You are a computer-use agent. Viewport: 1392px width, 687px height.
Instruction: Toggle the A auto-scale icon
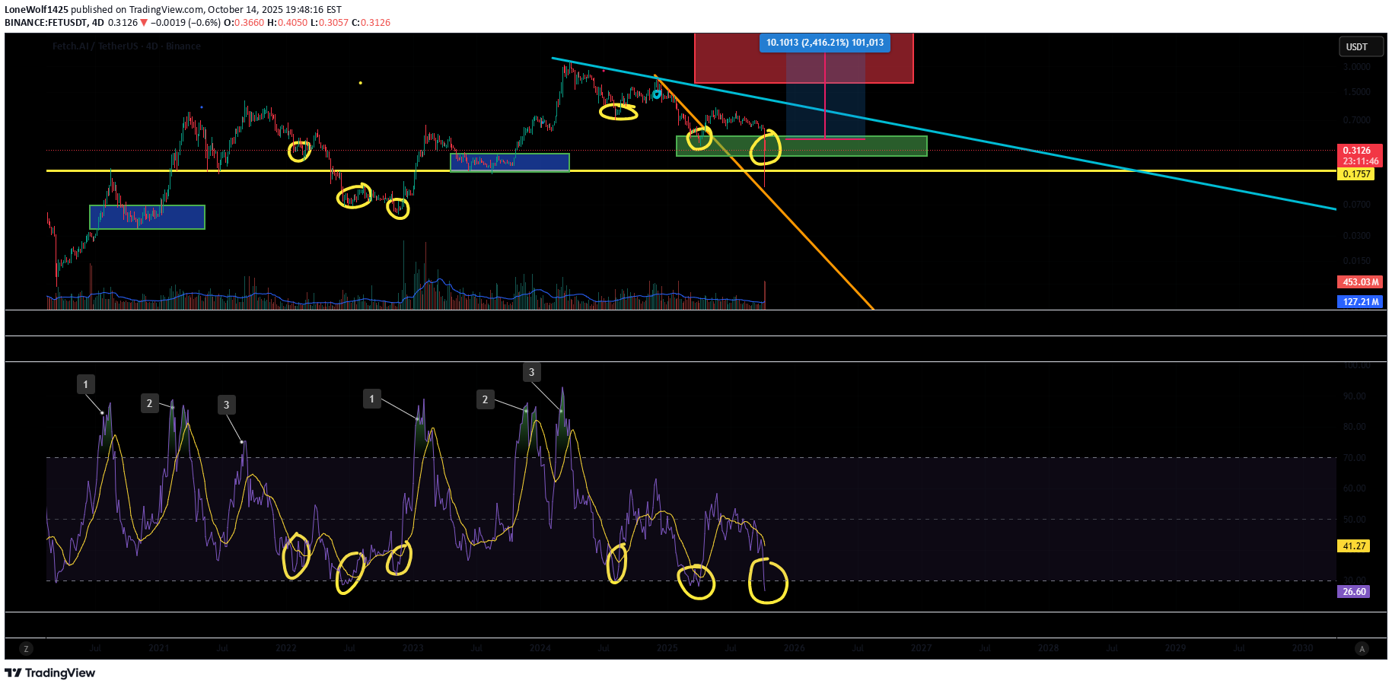click(x=1362, y=648)
